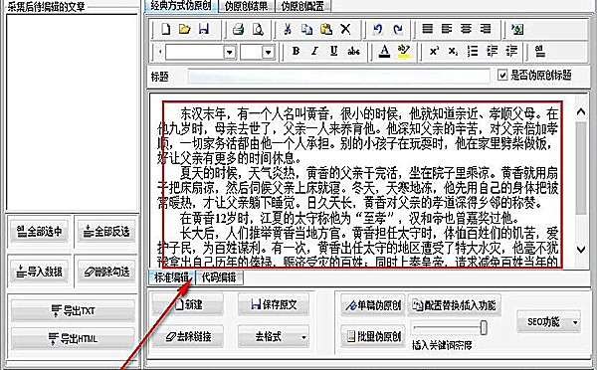Toggle bold formatting
597x370 pixels.
pyautogui.click(x=296, y=51)
